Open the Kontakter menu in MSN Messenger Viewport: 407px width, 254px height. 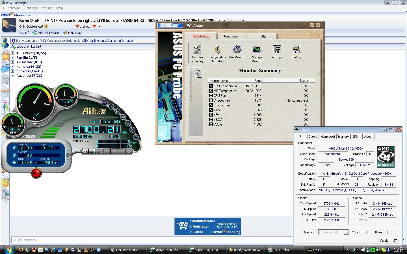pos(14,8)
